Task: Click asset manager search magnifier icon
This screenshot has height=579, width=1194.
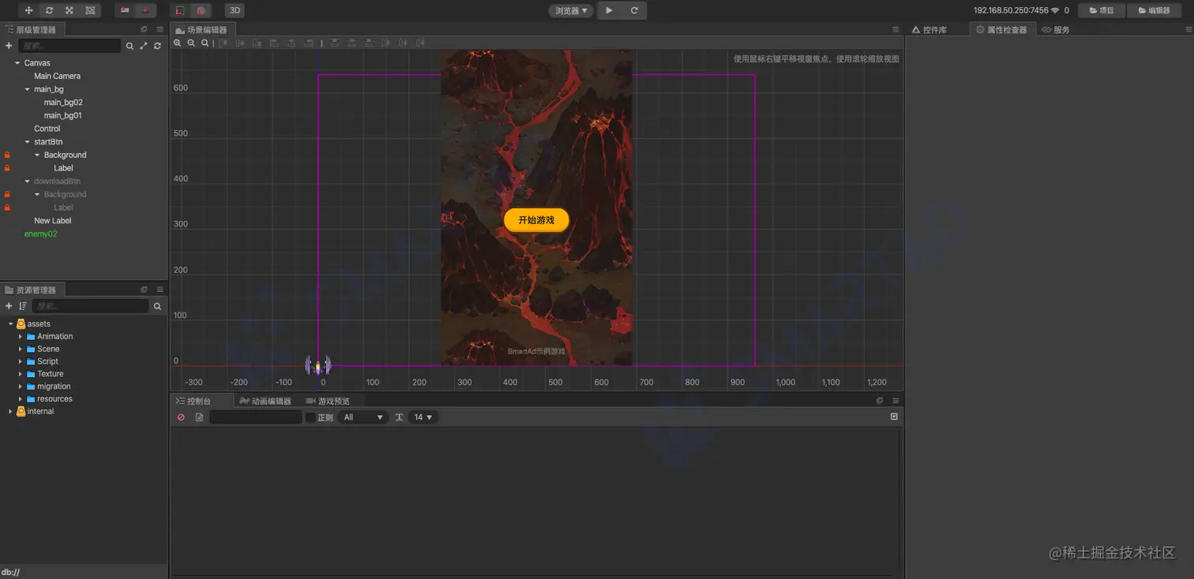Action: point(157,306)
